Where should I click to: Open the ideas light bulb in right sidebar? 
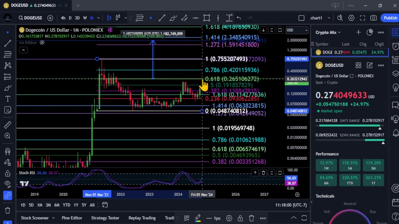coord(395,87)
